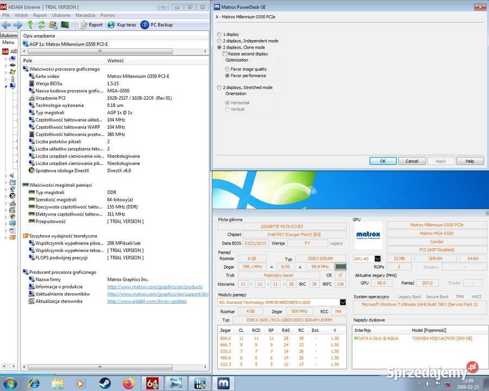The width and height of the screenshot is (489, 391).
Task: Select the Computer node icon in AIDA64 tree
Action: point(12,58)
